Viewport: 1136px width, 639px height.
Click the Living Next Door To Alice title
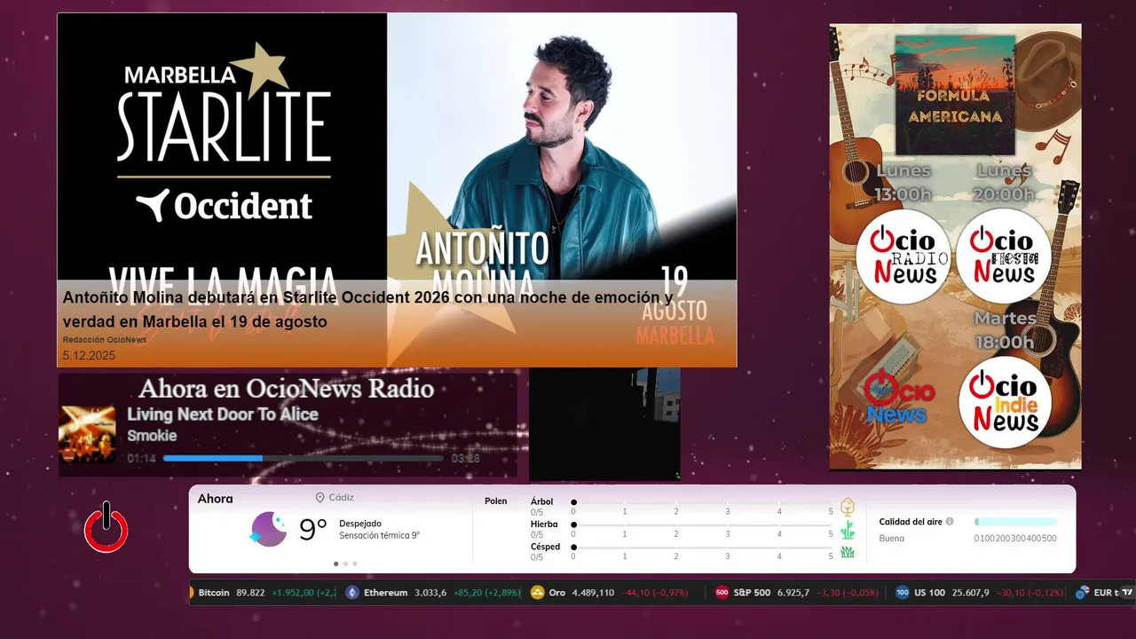(222, 414)
